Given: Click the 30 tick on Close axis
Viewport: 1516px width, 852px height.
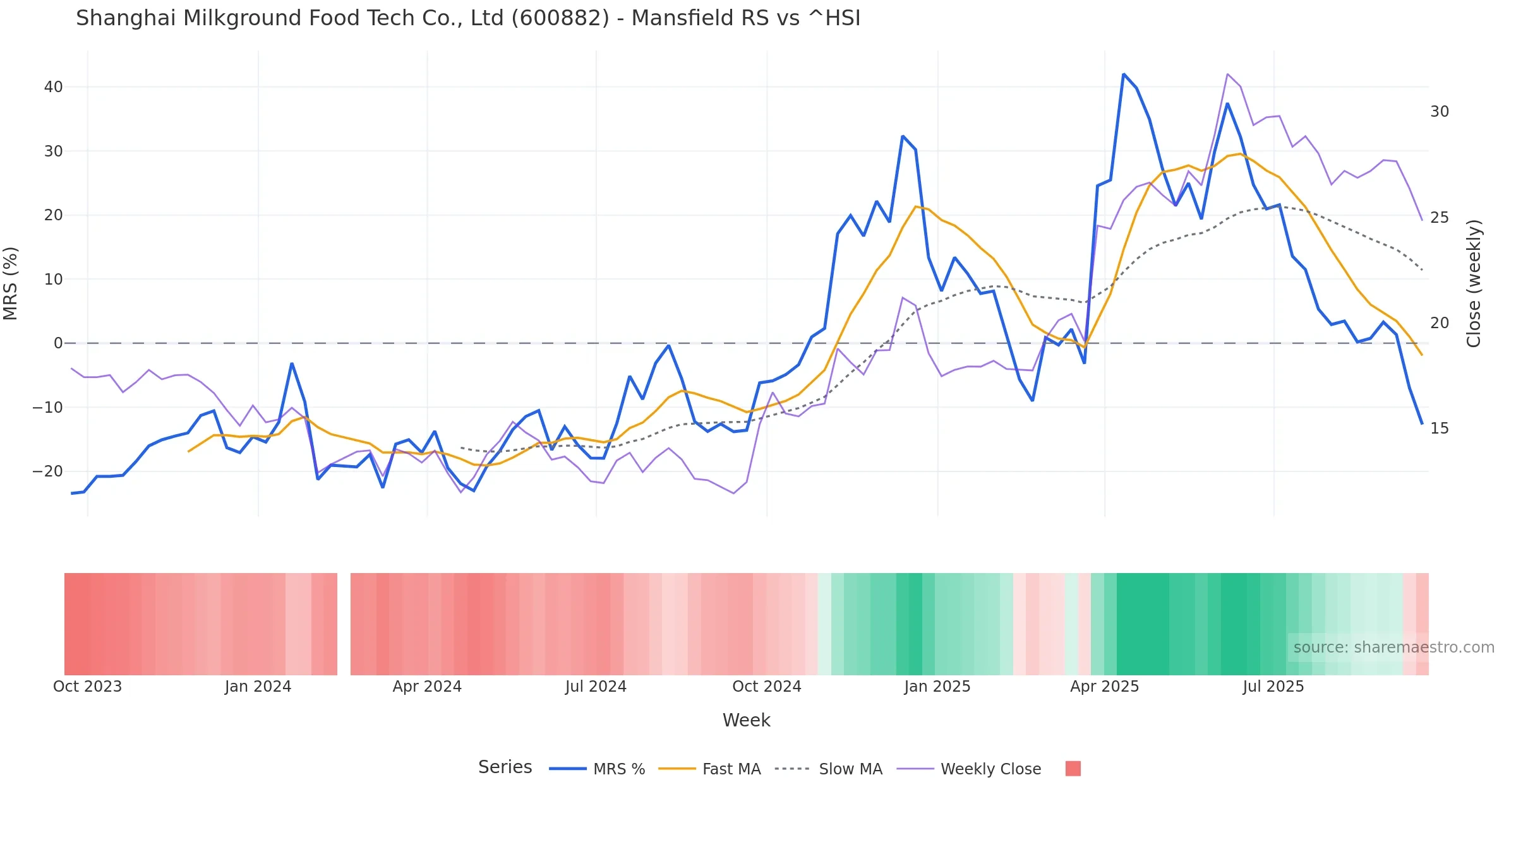Looking at the screenshot, I should coord(1440,112).
